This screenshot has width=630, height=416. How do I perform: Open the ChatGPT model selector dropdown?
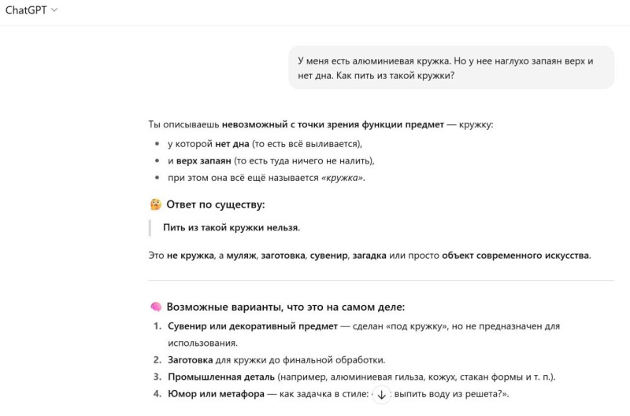[31, 10]
